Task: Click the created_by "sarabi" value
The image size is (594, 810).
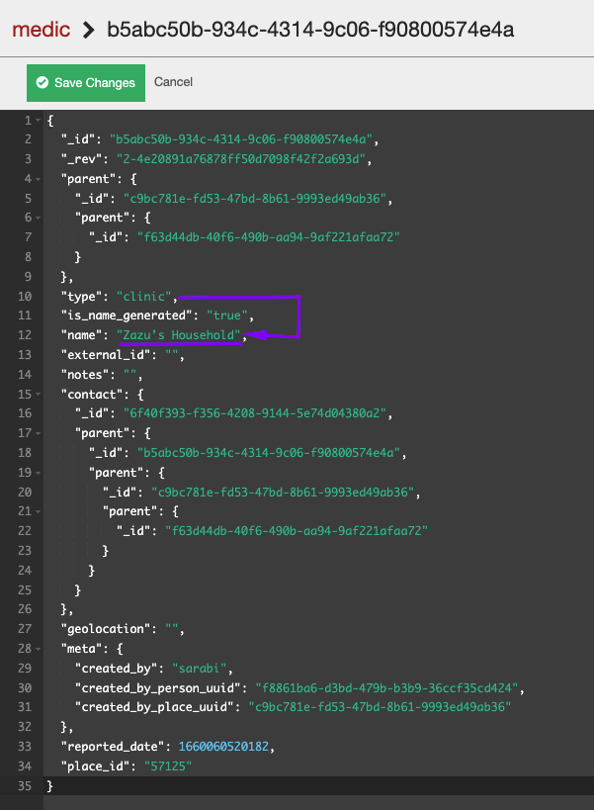Action: point(200,669)
